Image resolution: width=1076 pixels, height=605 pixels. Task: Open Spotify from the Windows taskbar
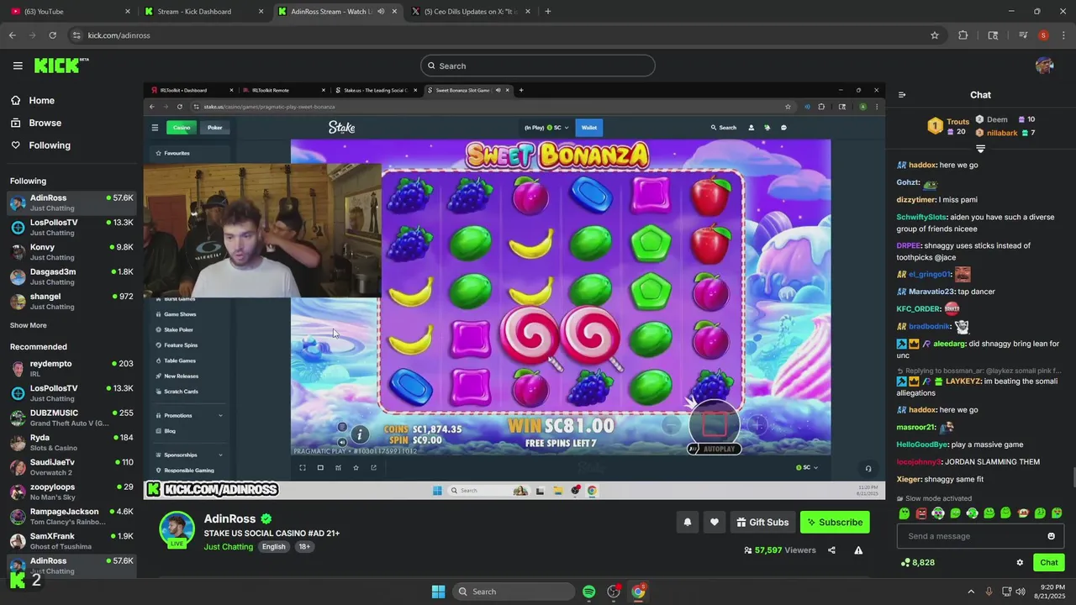click(588, 592)
